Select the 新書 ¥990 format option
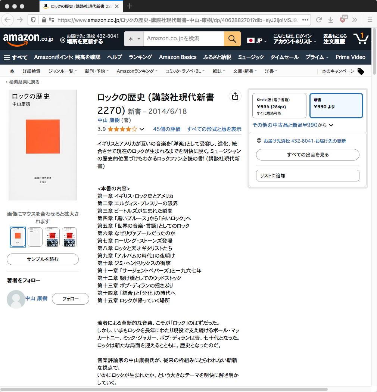Image resolution: width=377 pixels, height=392 pixels. [x=336, y=106]
